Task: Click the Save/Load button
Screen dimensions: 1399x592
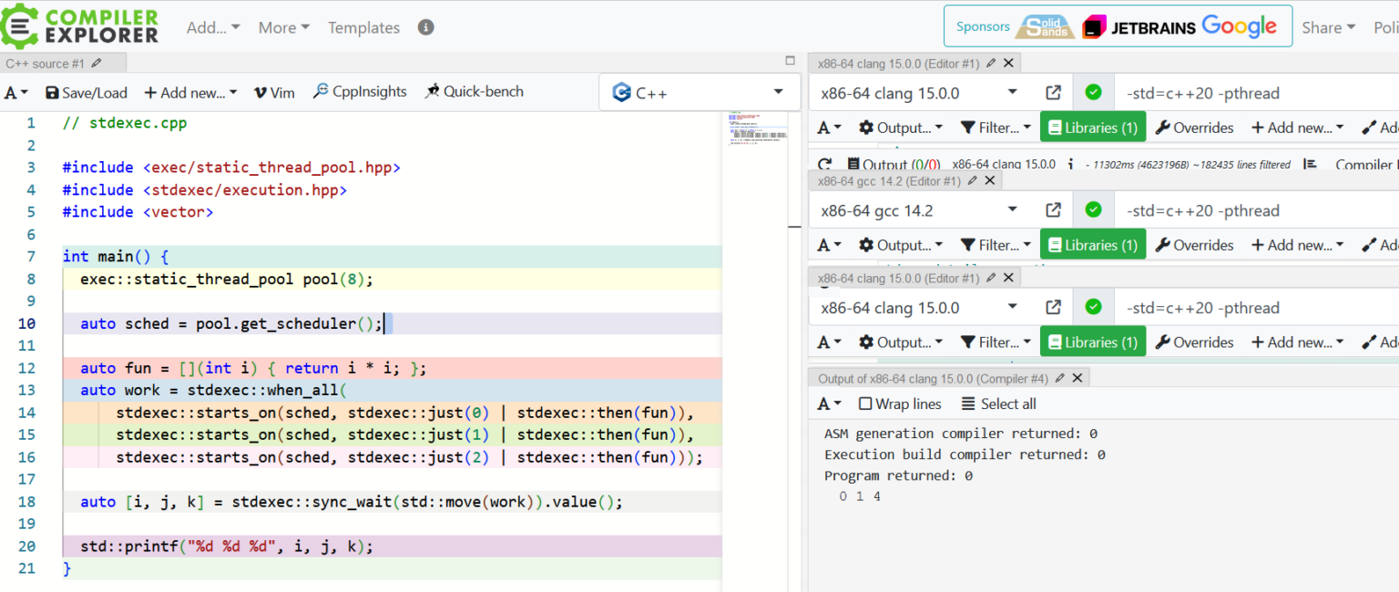Action: pyautogui.click(x=86, y=91)
